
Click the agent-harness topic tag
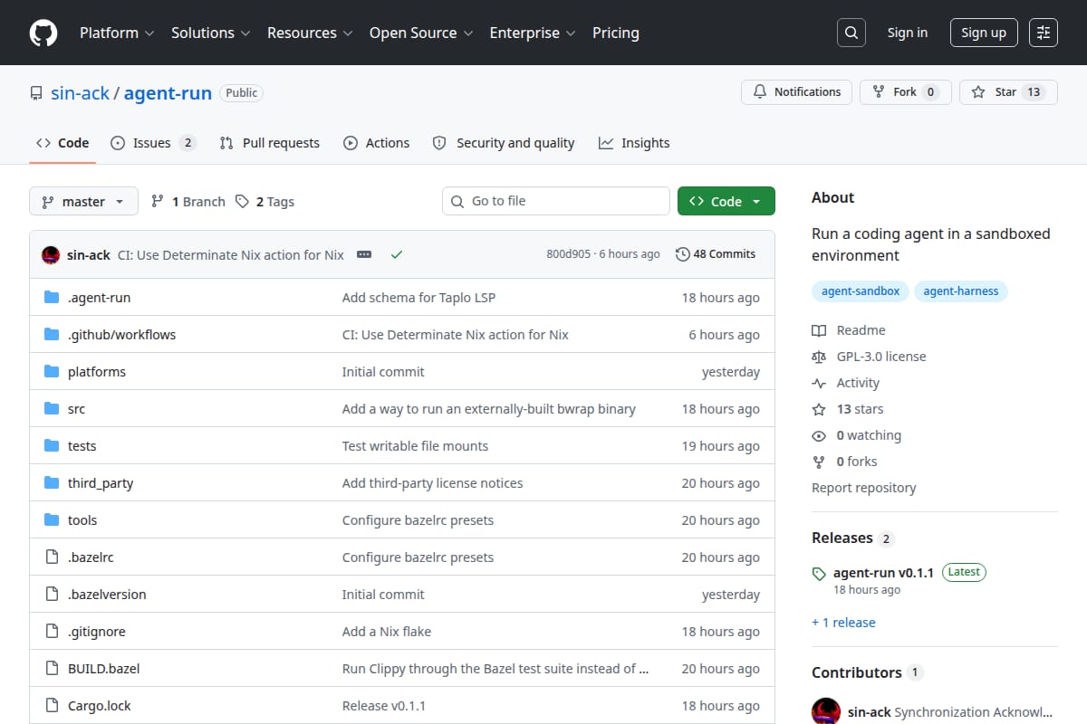tap(960, 291)
